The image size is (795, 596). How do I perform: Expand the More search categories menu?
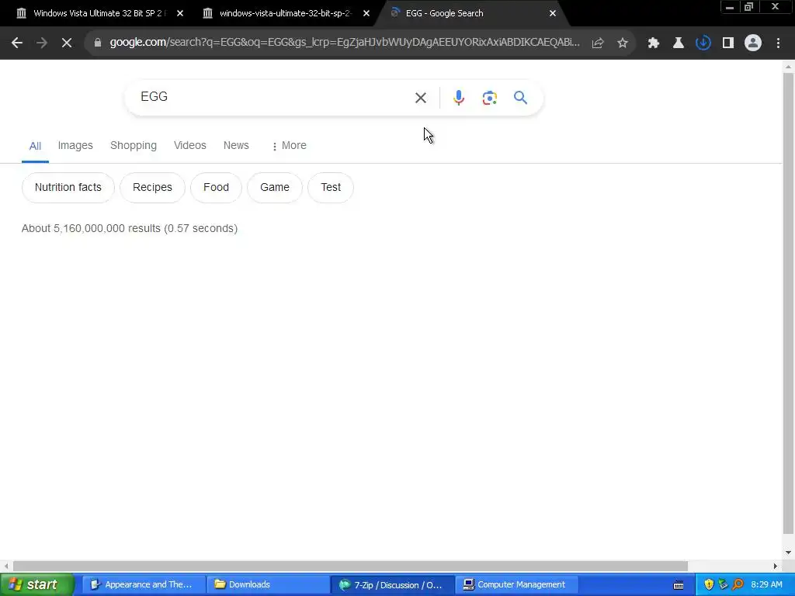tap(289, 145)
